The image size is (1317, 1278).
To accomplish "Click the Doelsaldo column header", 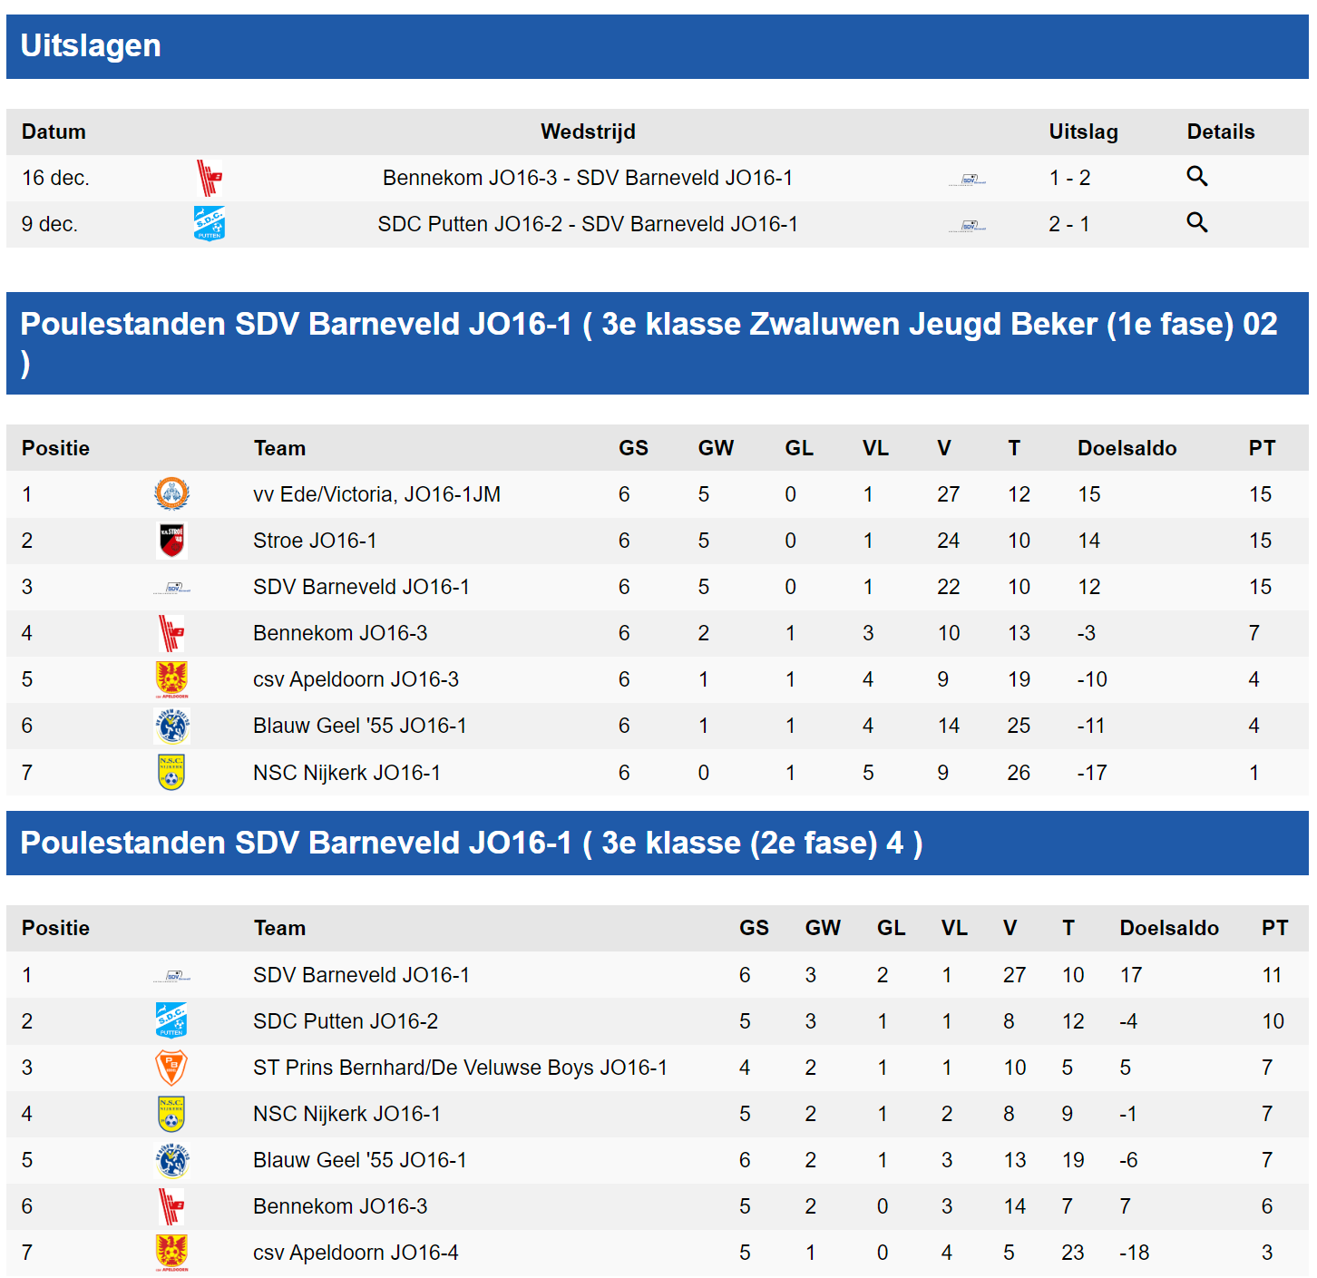I will click(x=1127, y=448).
